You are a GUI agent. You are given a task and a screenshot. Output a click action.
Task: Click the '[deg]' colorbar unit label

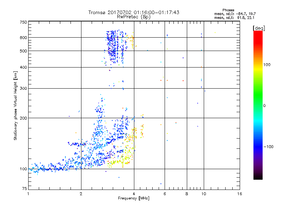click(259, 28)
